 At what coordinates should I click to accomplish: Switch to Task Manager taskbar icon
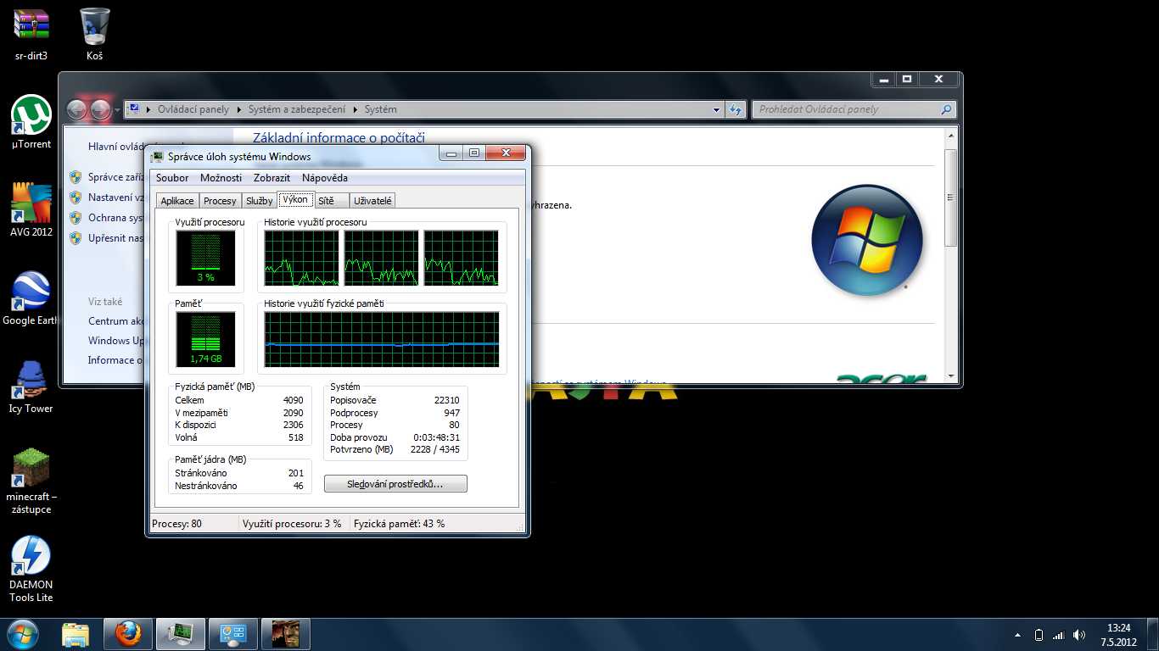coord(181,634)
